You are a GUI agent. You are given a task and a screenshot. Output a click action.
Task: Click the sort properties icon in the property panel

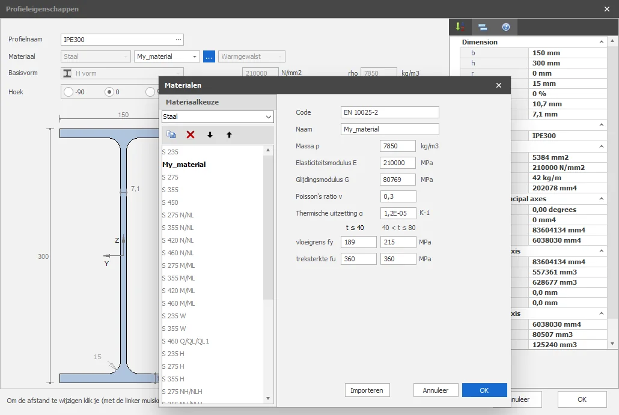pyautogui.click(x=460, y=27)
